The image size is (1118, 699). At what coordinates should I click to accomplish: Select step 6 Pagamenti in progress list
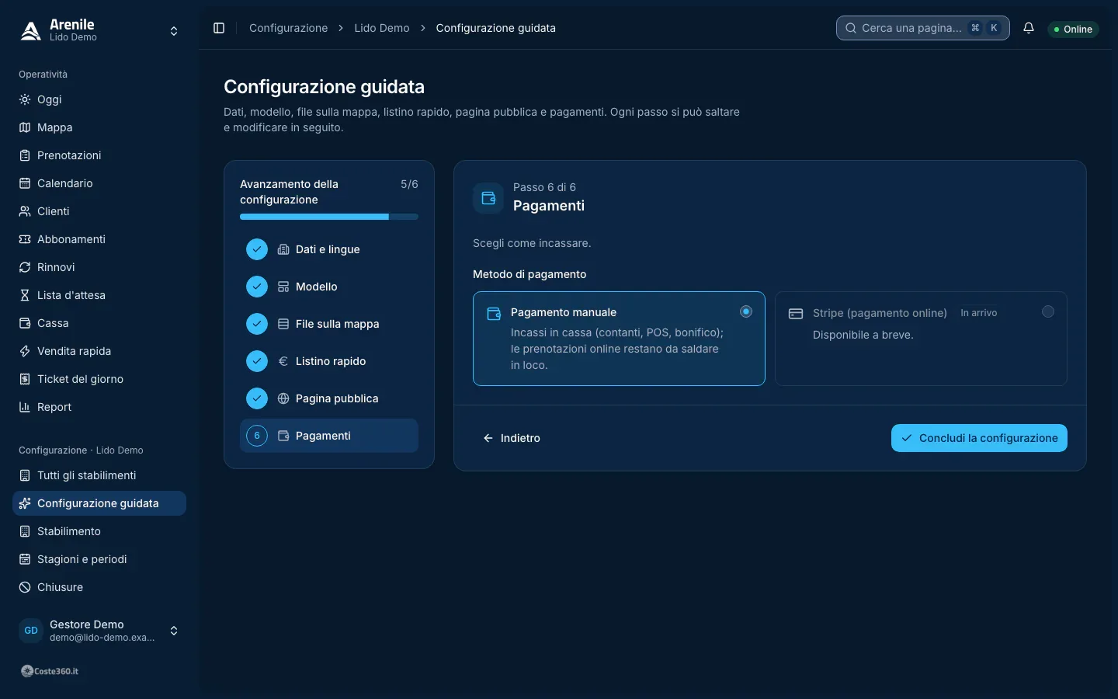click(329, 436)
